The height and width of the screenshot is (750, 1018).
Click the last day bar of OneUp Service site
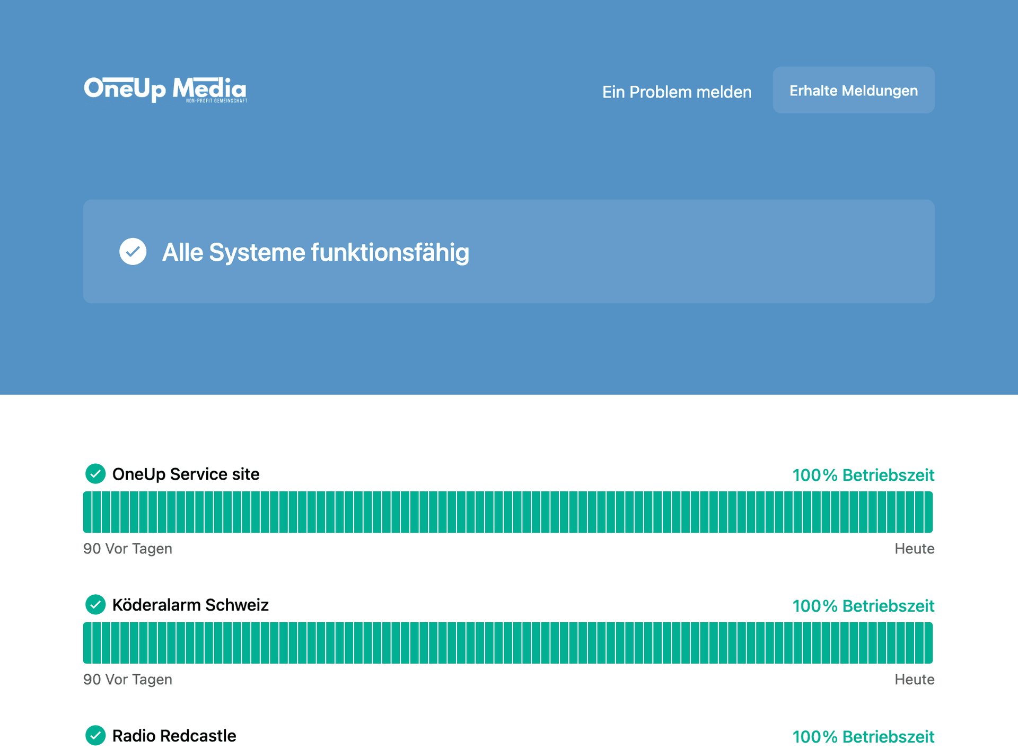[x=928, y=512]
